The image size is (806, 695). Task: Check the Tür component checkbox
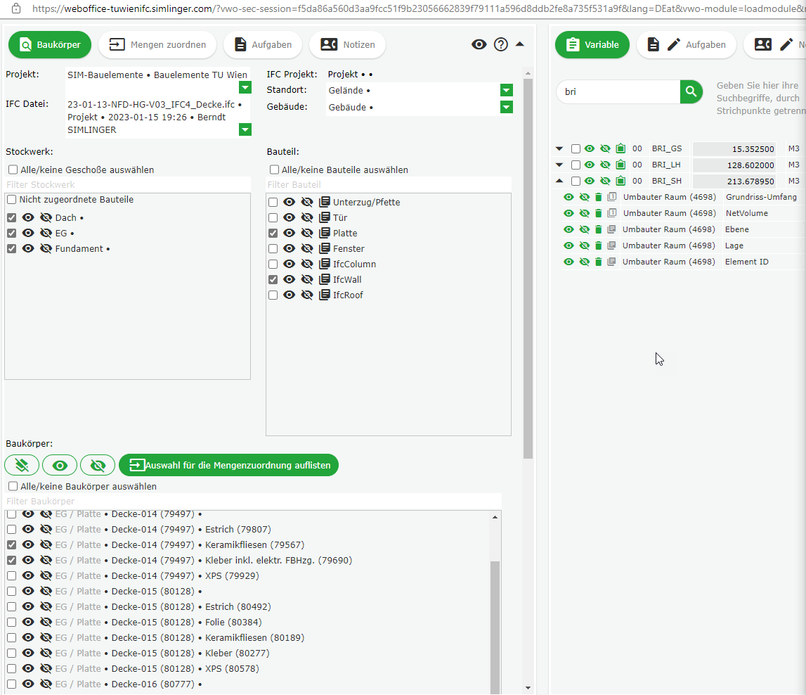coord(273,218)
